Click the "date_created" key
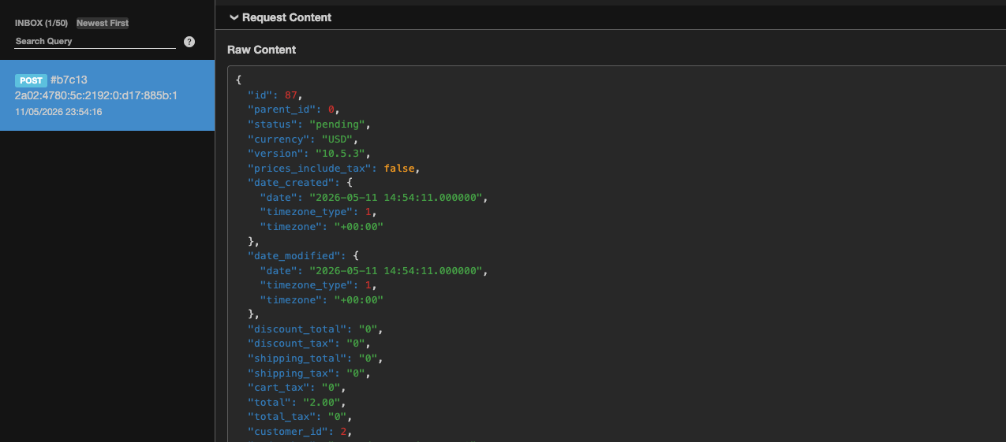The image size is (1006, 442). [291, 184]
